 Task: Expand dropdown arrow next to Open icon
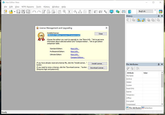(14, 12)
